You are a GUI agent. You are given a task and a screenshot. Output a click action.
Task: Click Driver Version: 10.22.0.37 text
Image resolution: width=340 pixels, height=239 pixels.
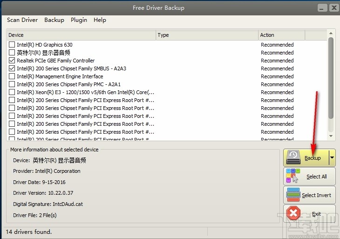43,193
